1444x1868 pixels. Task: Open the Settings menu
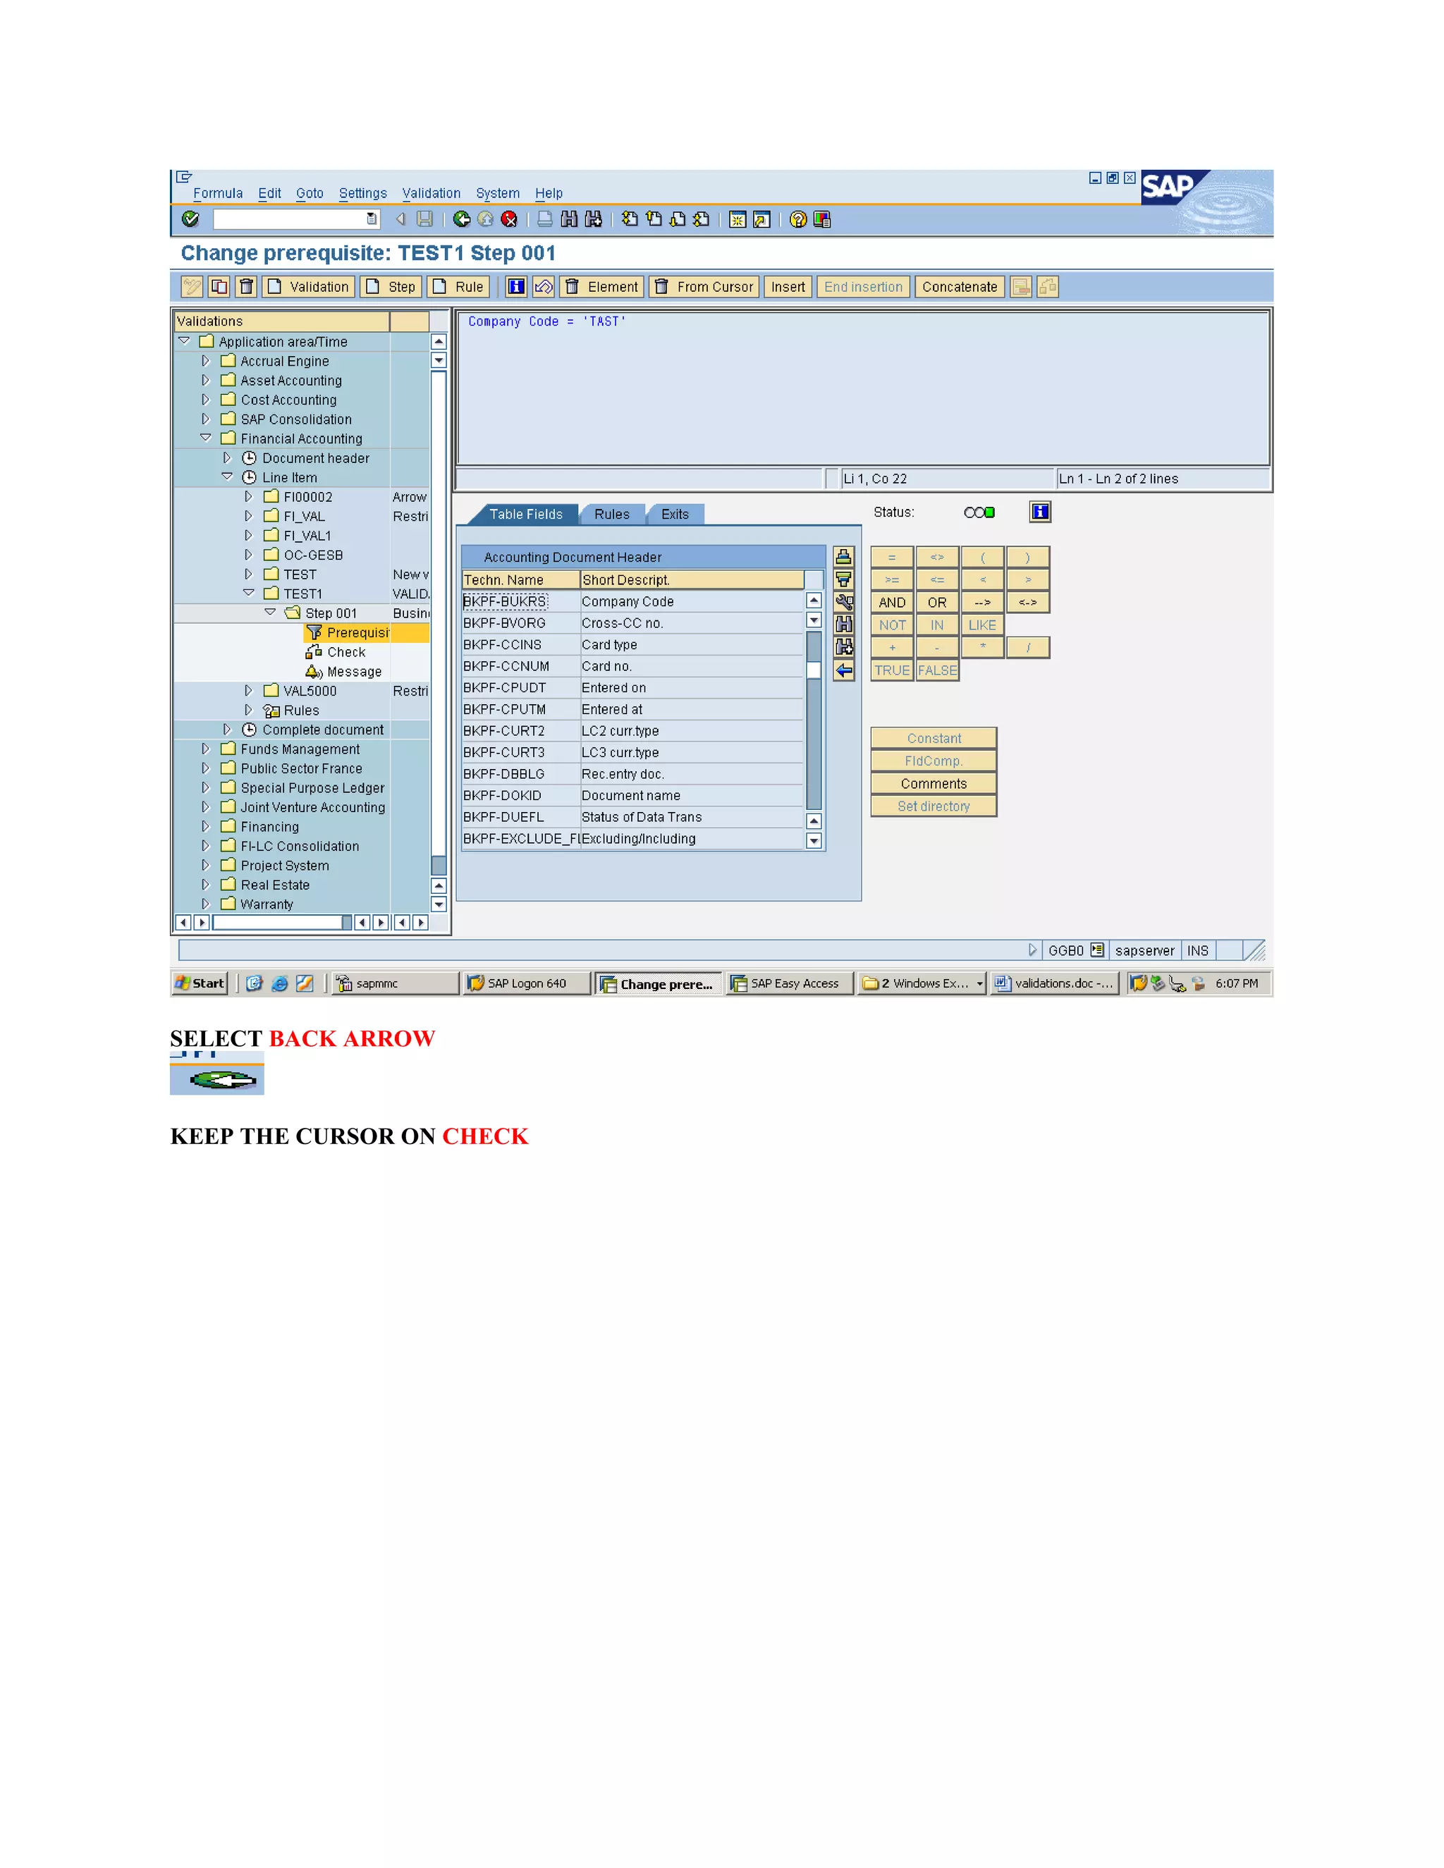click(x=362, y=193)
